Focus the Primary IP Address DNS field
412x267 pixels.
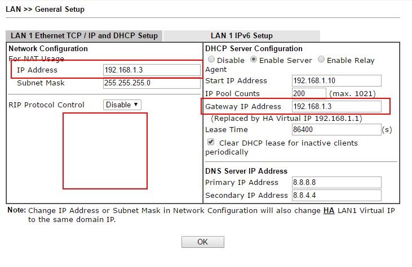tap(336, 183)
